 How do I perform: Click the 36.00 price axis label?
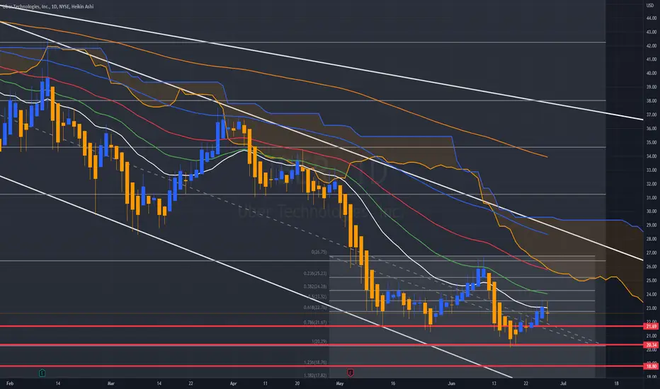point(652,129)
